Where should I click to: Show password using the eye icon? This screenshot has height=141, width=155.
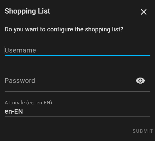(140, 81)
